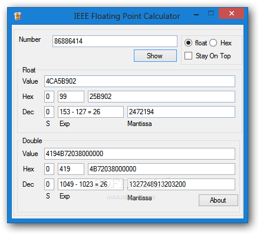260x235 pixels.
Task: Click the Double Value field 4194B72038000000
Action: tap(140, 154)
